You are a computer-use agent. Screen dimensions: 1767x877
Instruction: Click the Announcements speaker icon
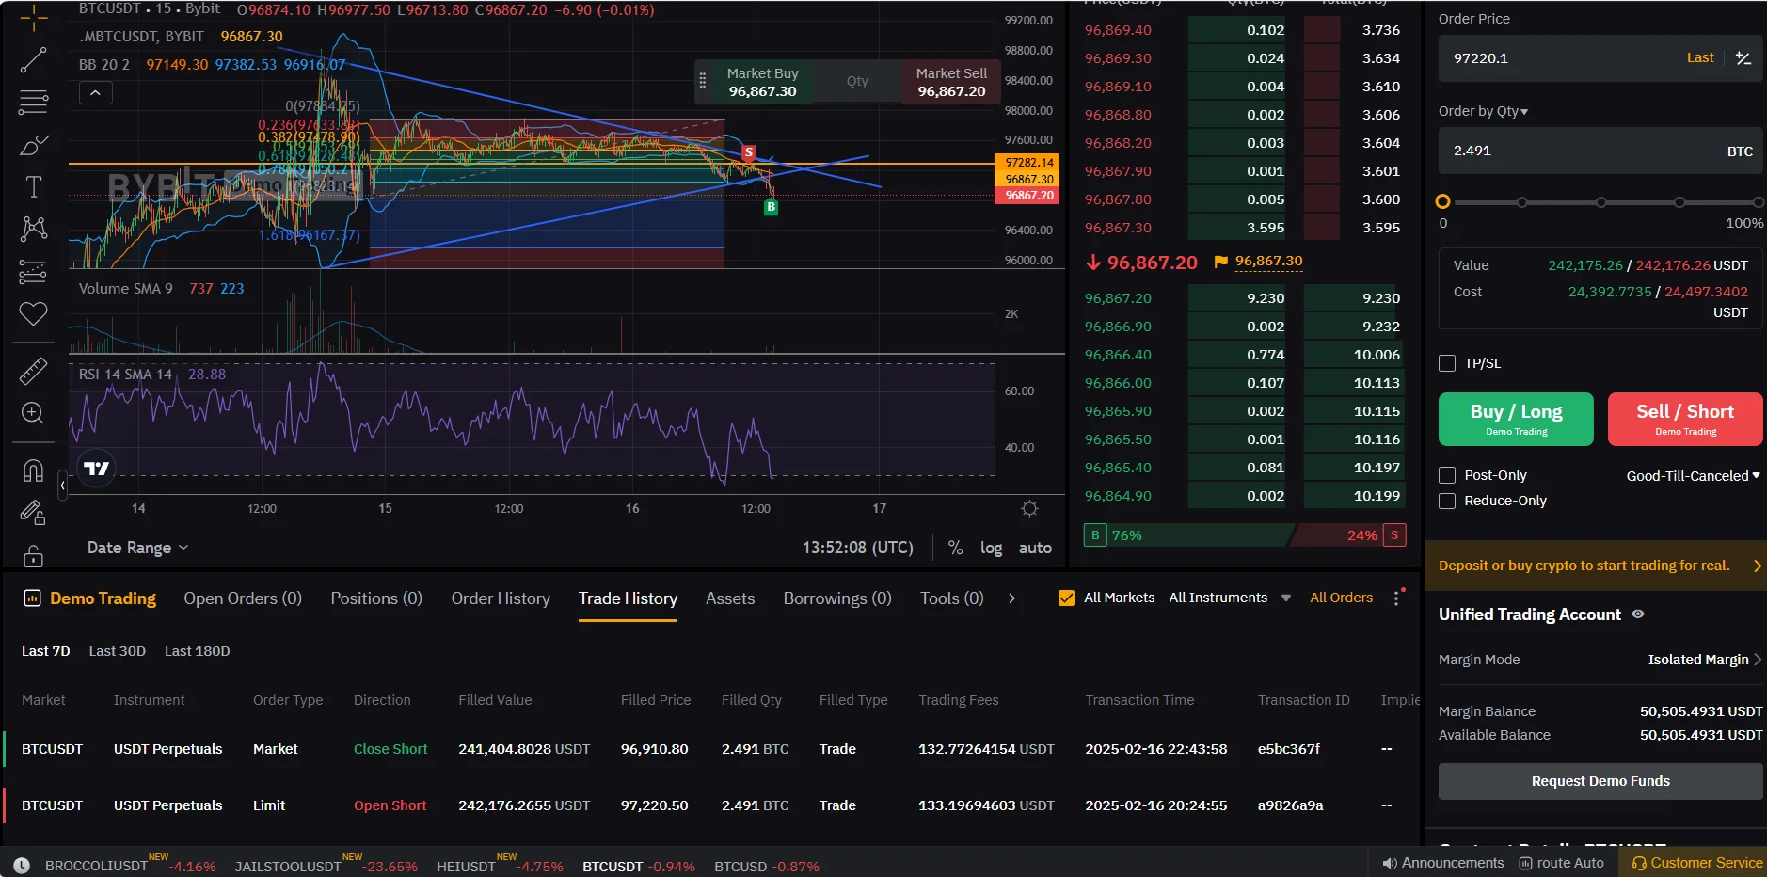pos(1389,863)
